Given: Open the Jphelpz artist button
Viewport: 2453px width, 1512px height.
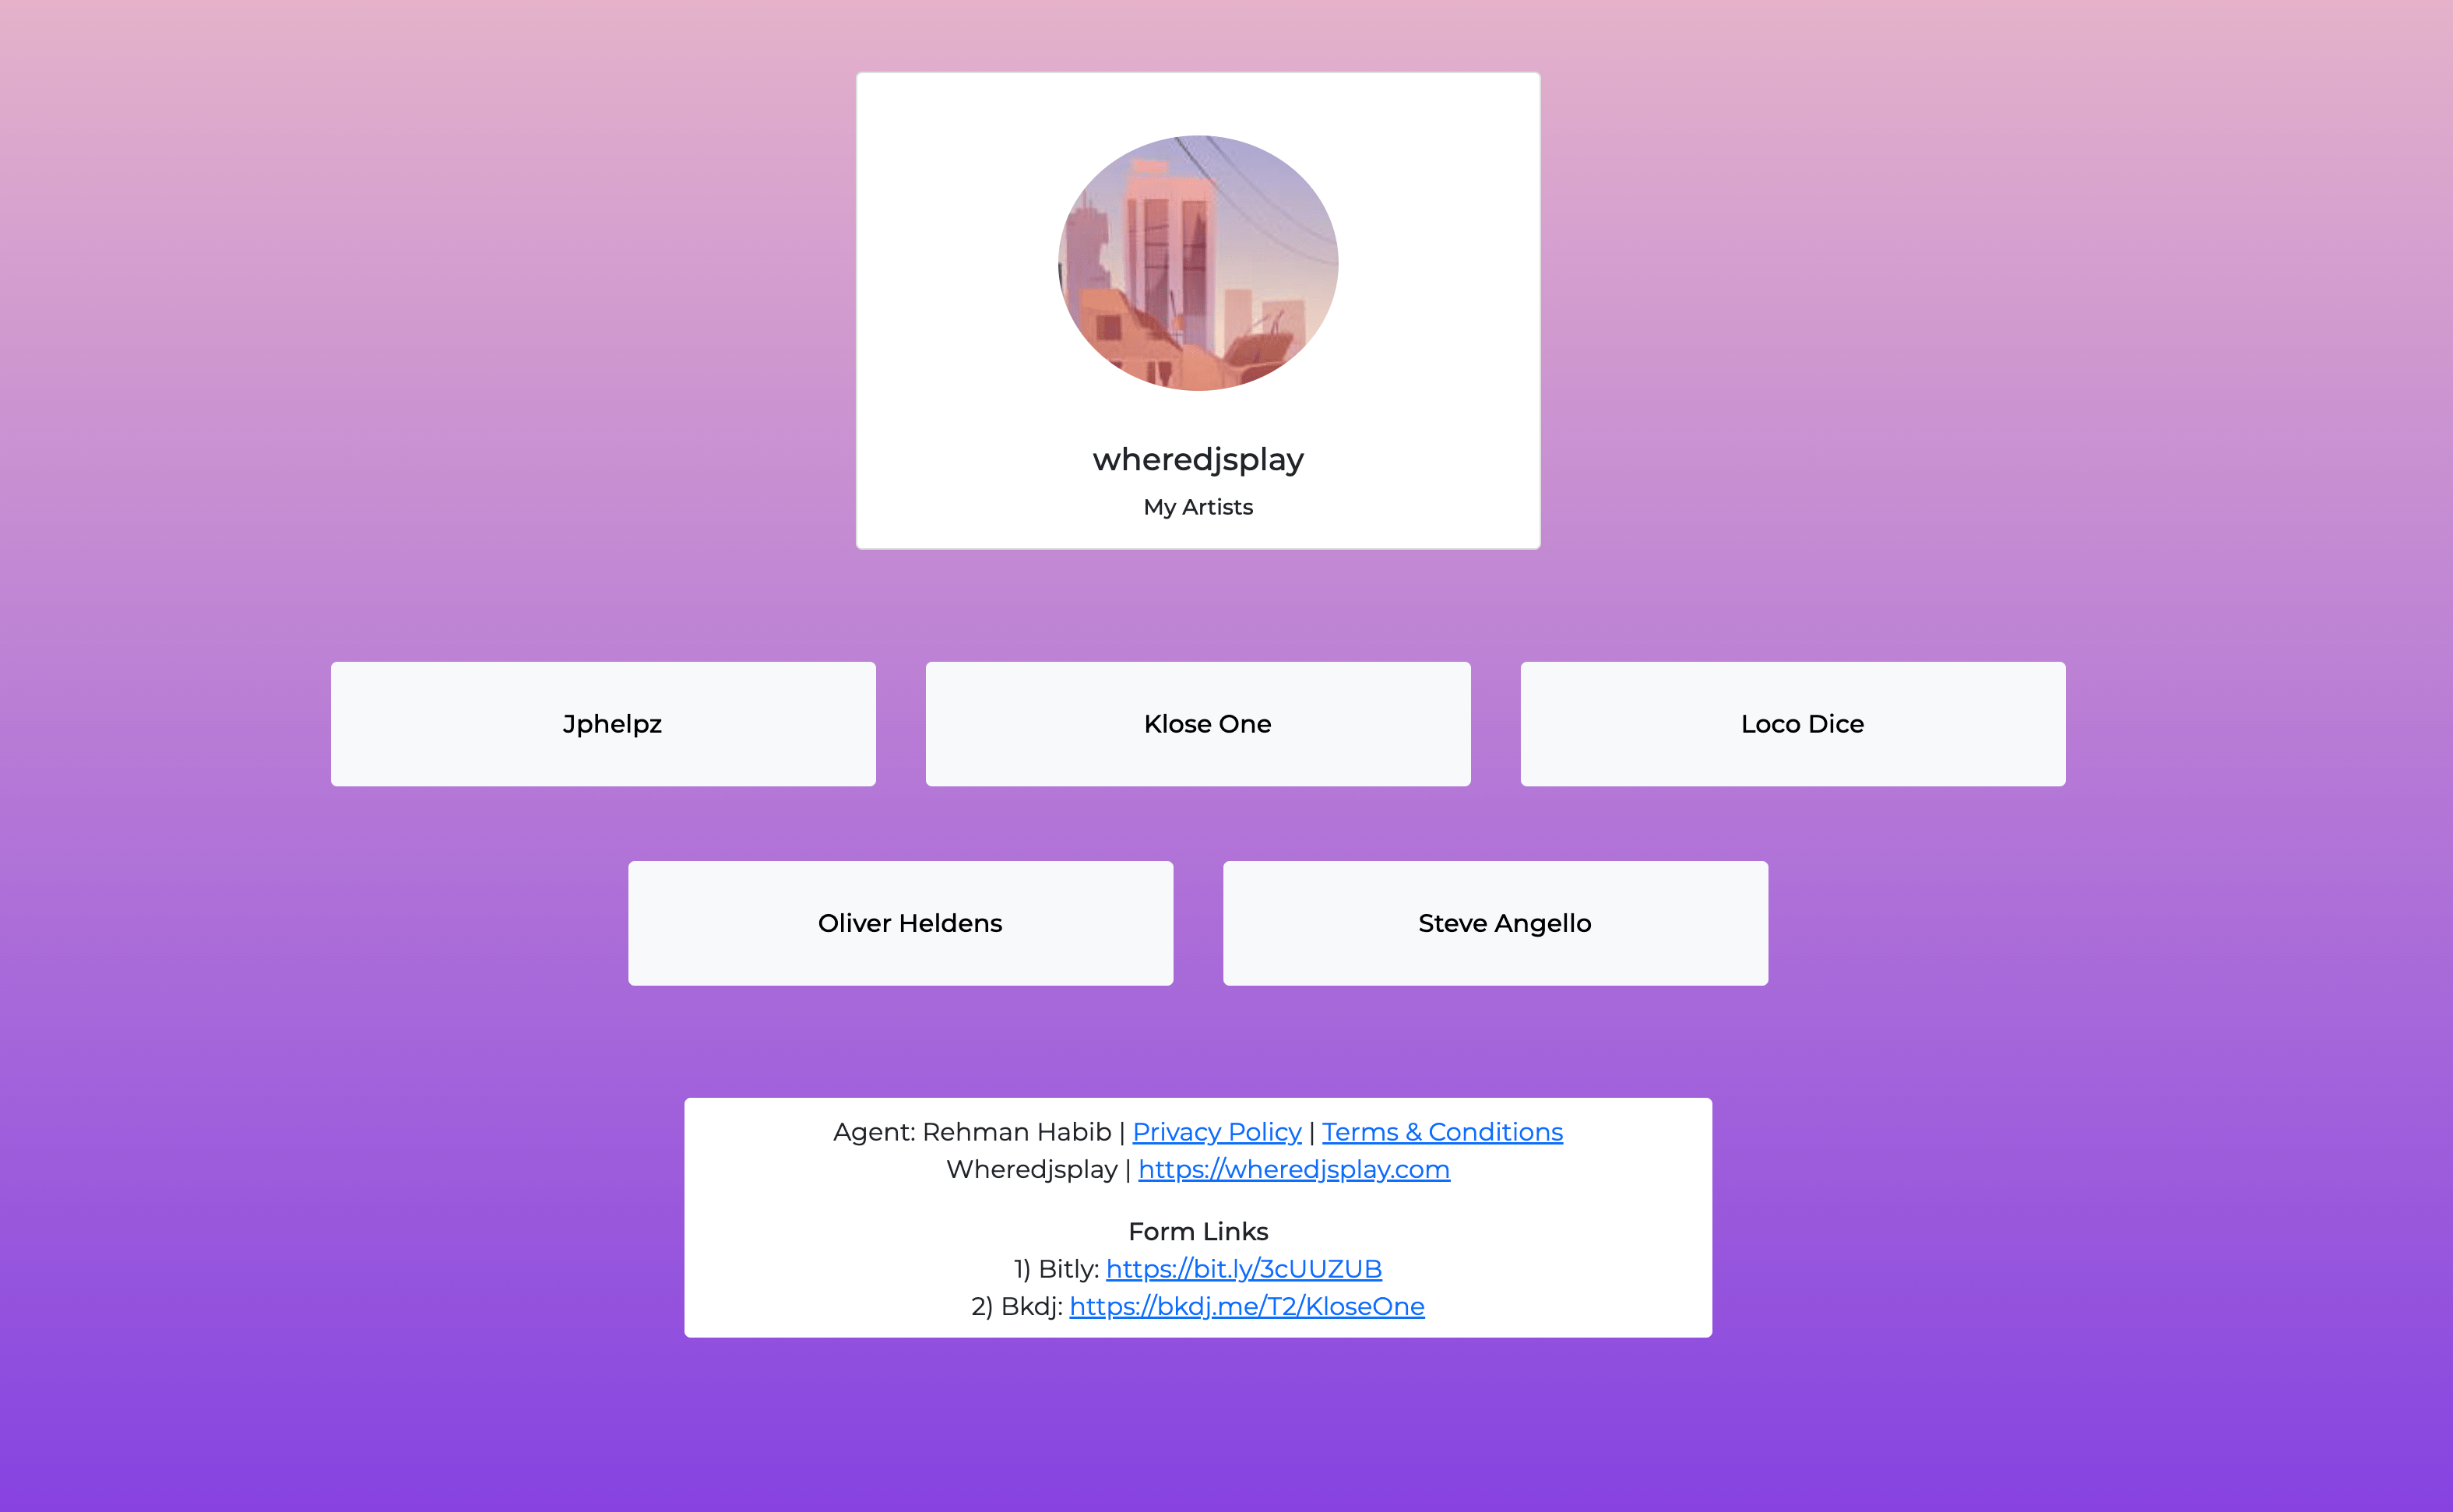Looking at the screenshot, I should click(x=603, y=724).
